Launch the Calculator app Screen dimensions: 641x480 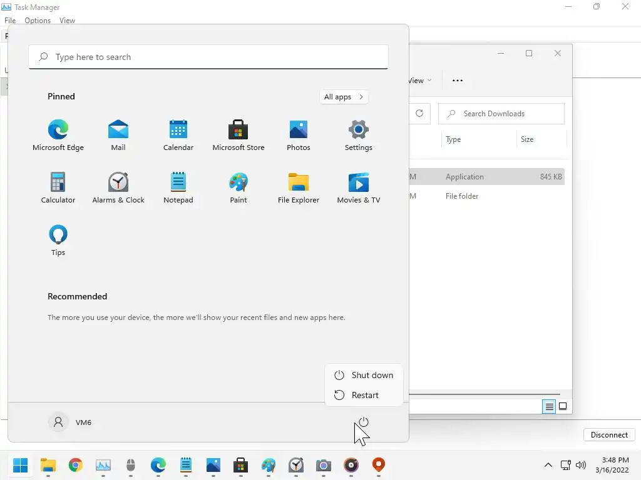tap(58, 188)
